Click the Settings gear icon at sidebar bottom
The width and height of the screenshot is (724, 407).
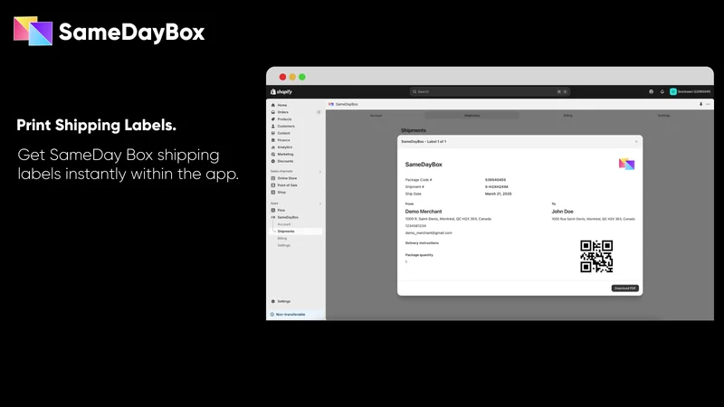point(273,301)
